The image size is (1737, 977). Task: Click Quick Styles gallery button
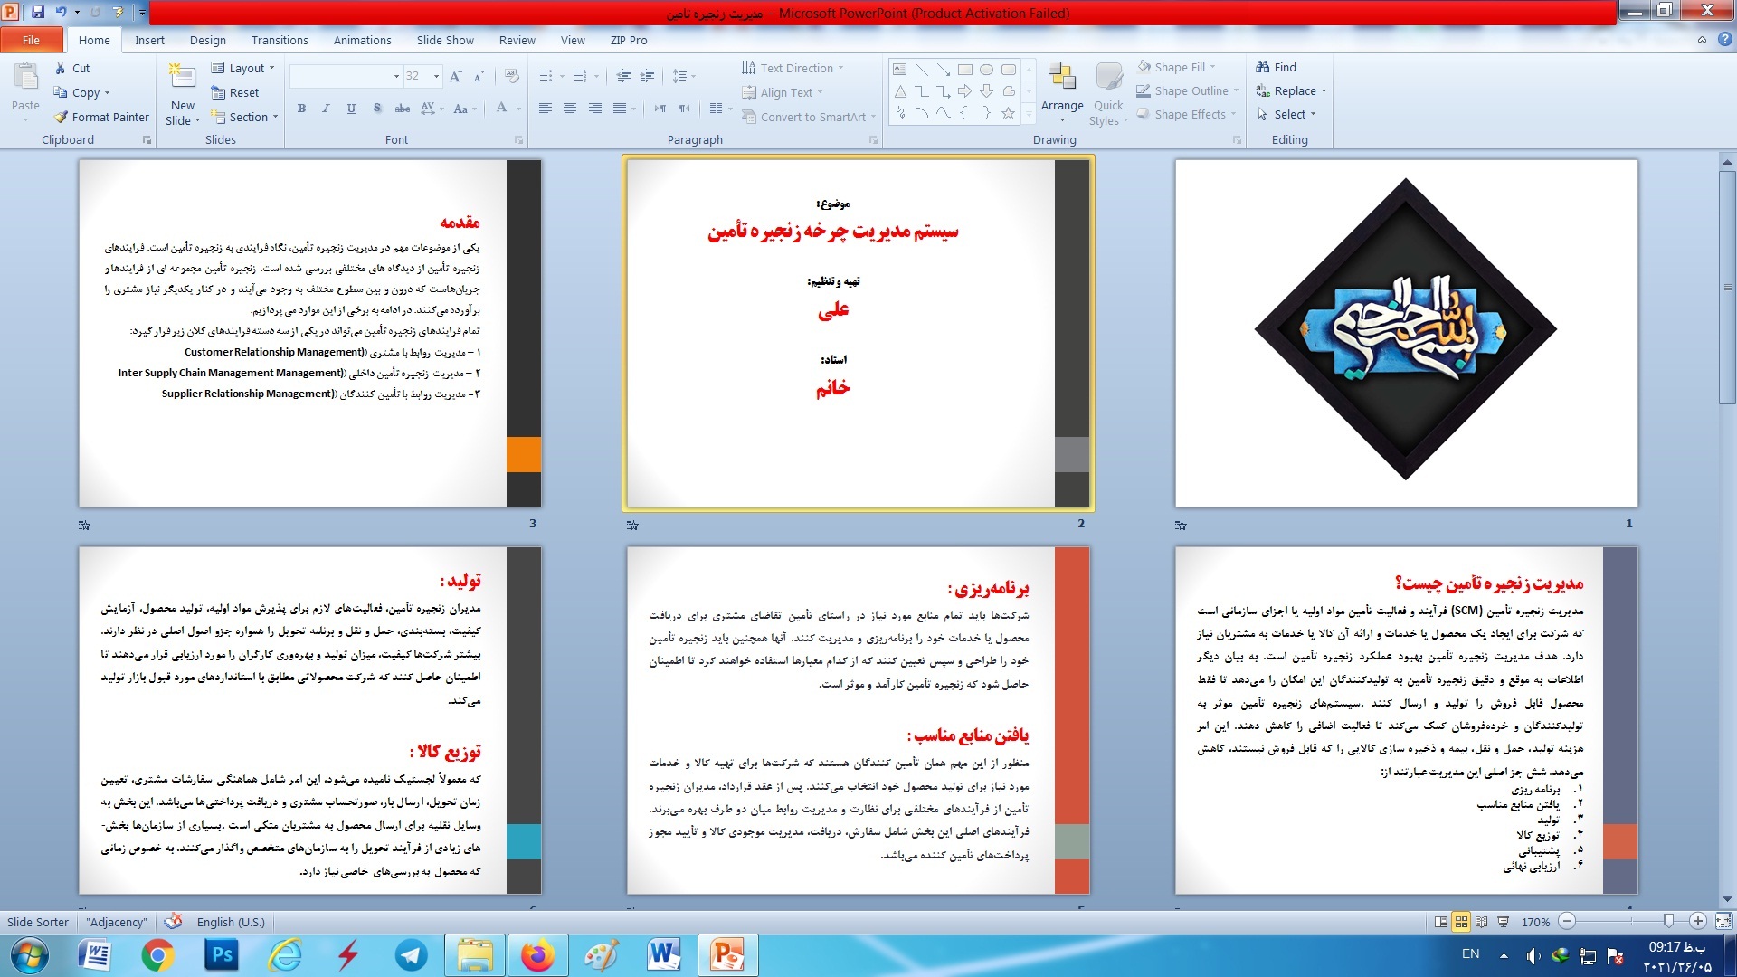tap(1108, 94)
